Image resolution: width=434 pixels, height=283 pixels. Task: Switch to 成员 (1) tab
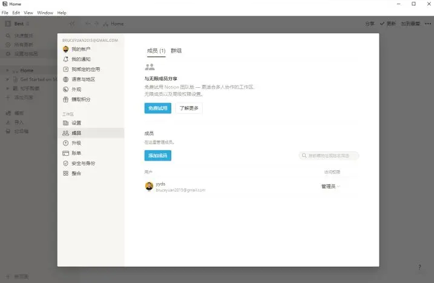pyautogui.click(x=156, y=51)
